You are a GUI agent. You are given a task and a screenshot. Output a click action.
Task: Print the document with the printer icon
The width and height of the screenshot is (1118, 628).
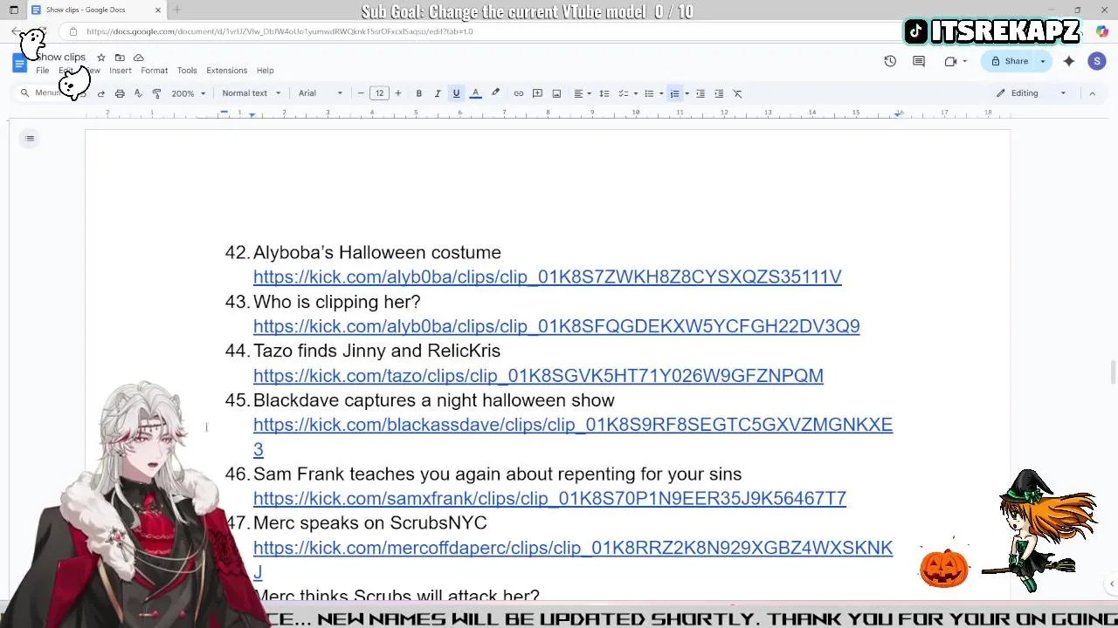120,93
